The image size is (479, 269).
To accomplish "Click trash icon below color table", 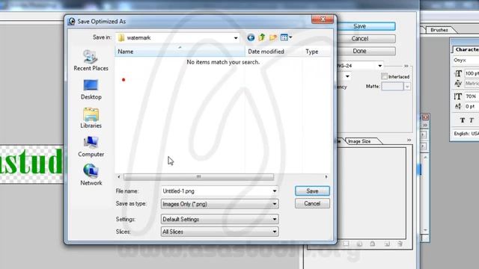I will pyautogui.click(x=400, y=244).
